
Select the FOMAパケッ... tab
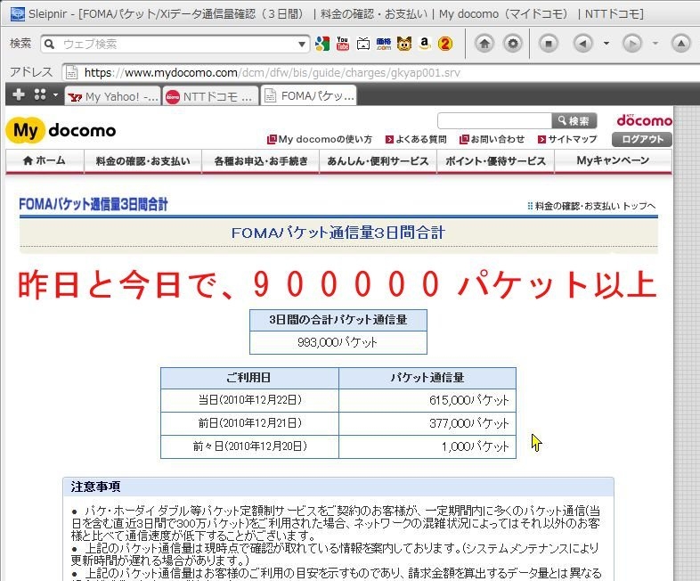pyautogui.click(x=308, y=95)
